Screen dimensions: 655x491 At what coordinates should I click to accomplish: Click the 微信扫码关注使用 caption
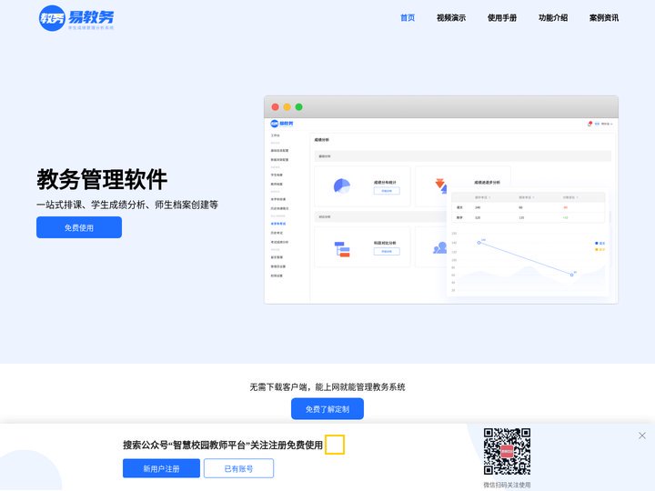507,485
